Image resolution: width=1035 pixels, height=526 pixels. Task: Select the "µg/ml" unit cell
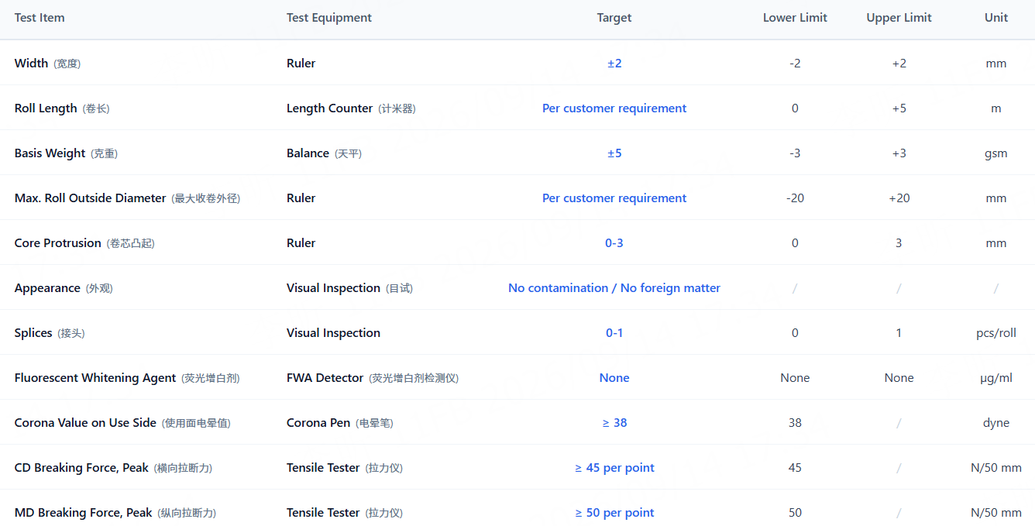point(996,378)
